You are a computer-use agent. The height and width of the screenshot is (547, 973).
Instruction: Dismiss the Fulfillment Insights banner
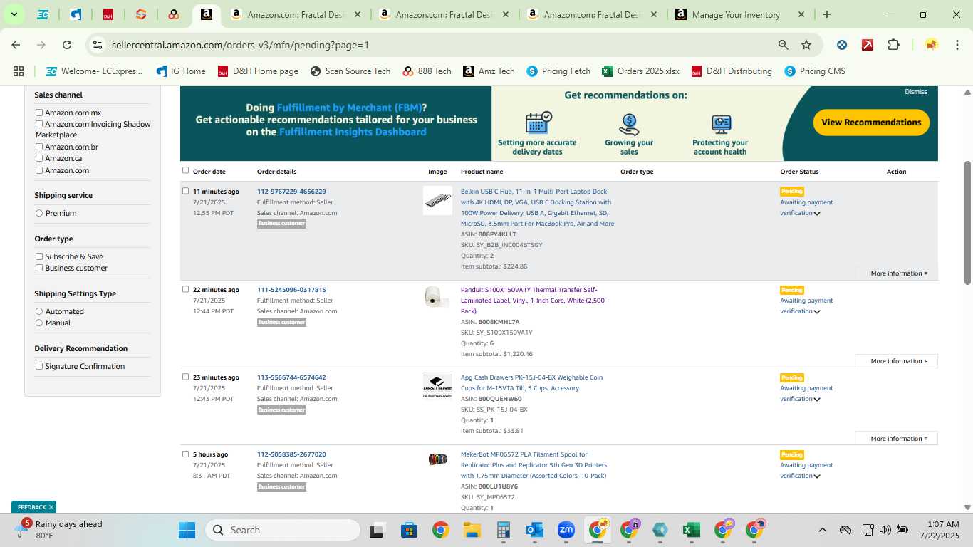(x=916, y=92)
